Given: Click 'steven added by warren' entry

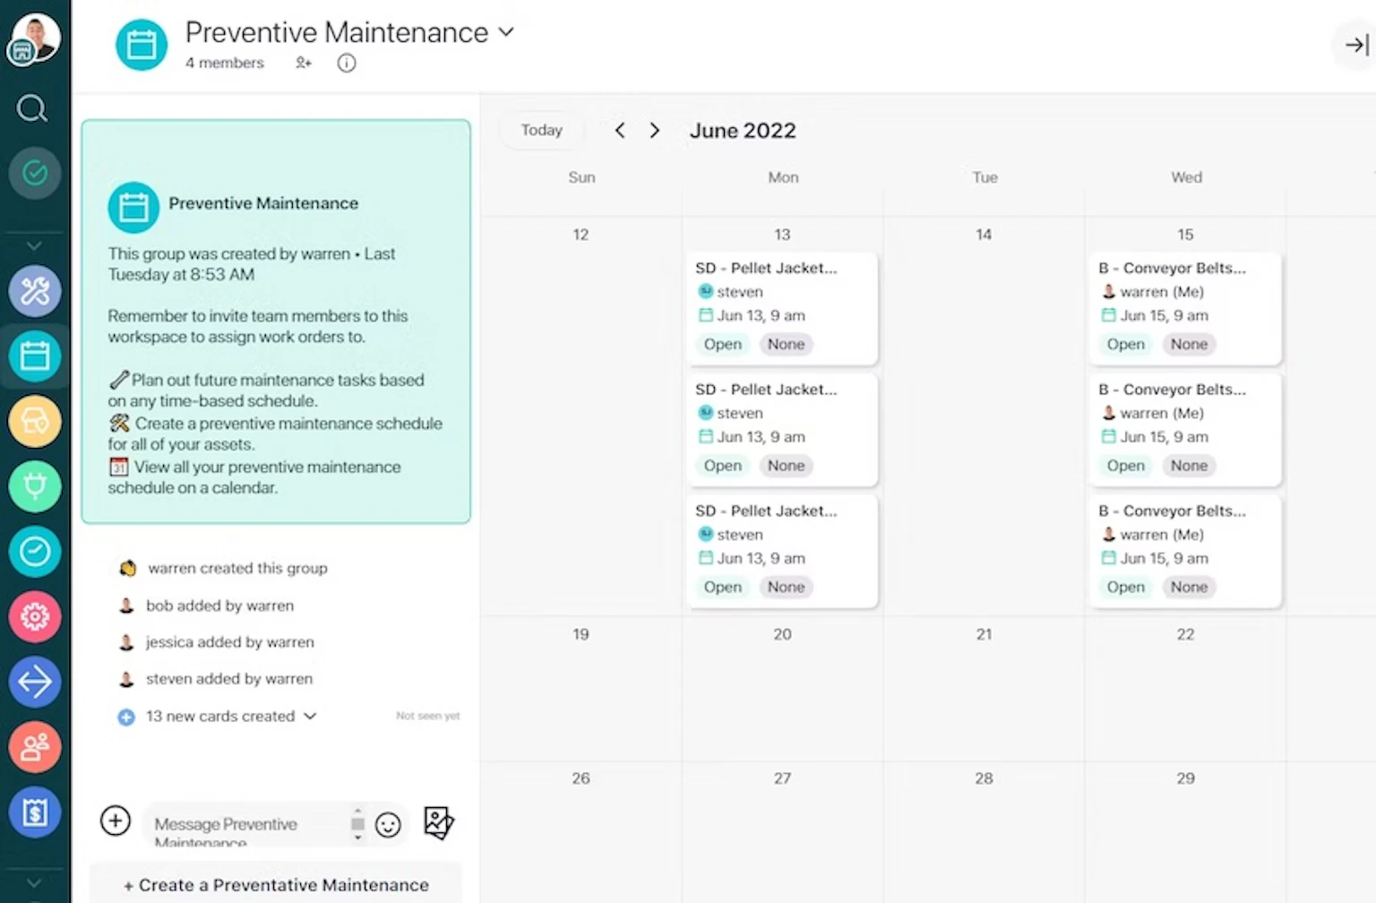Looking at the screenshot, I should pos(229,679).
